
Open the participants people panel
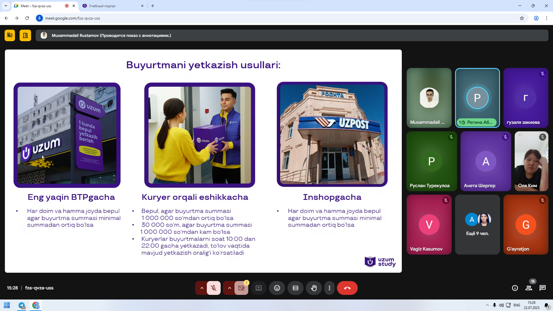[x=529, y=288]
